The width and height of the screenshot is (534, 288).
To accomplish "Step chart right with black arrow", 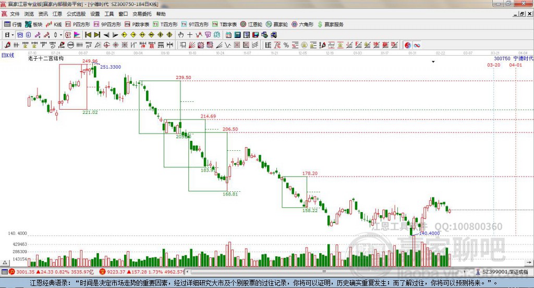I will pos(115,35).
